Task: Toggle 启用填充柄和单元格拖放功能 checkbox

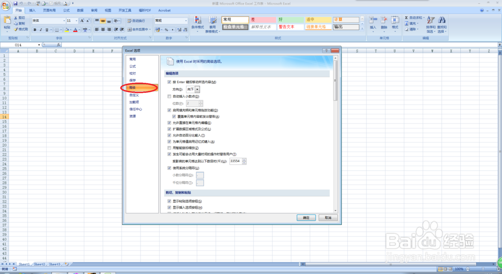Action: (x=169, y=110)
